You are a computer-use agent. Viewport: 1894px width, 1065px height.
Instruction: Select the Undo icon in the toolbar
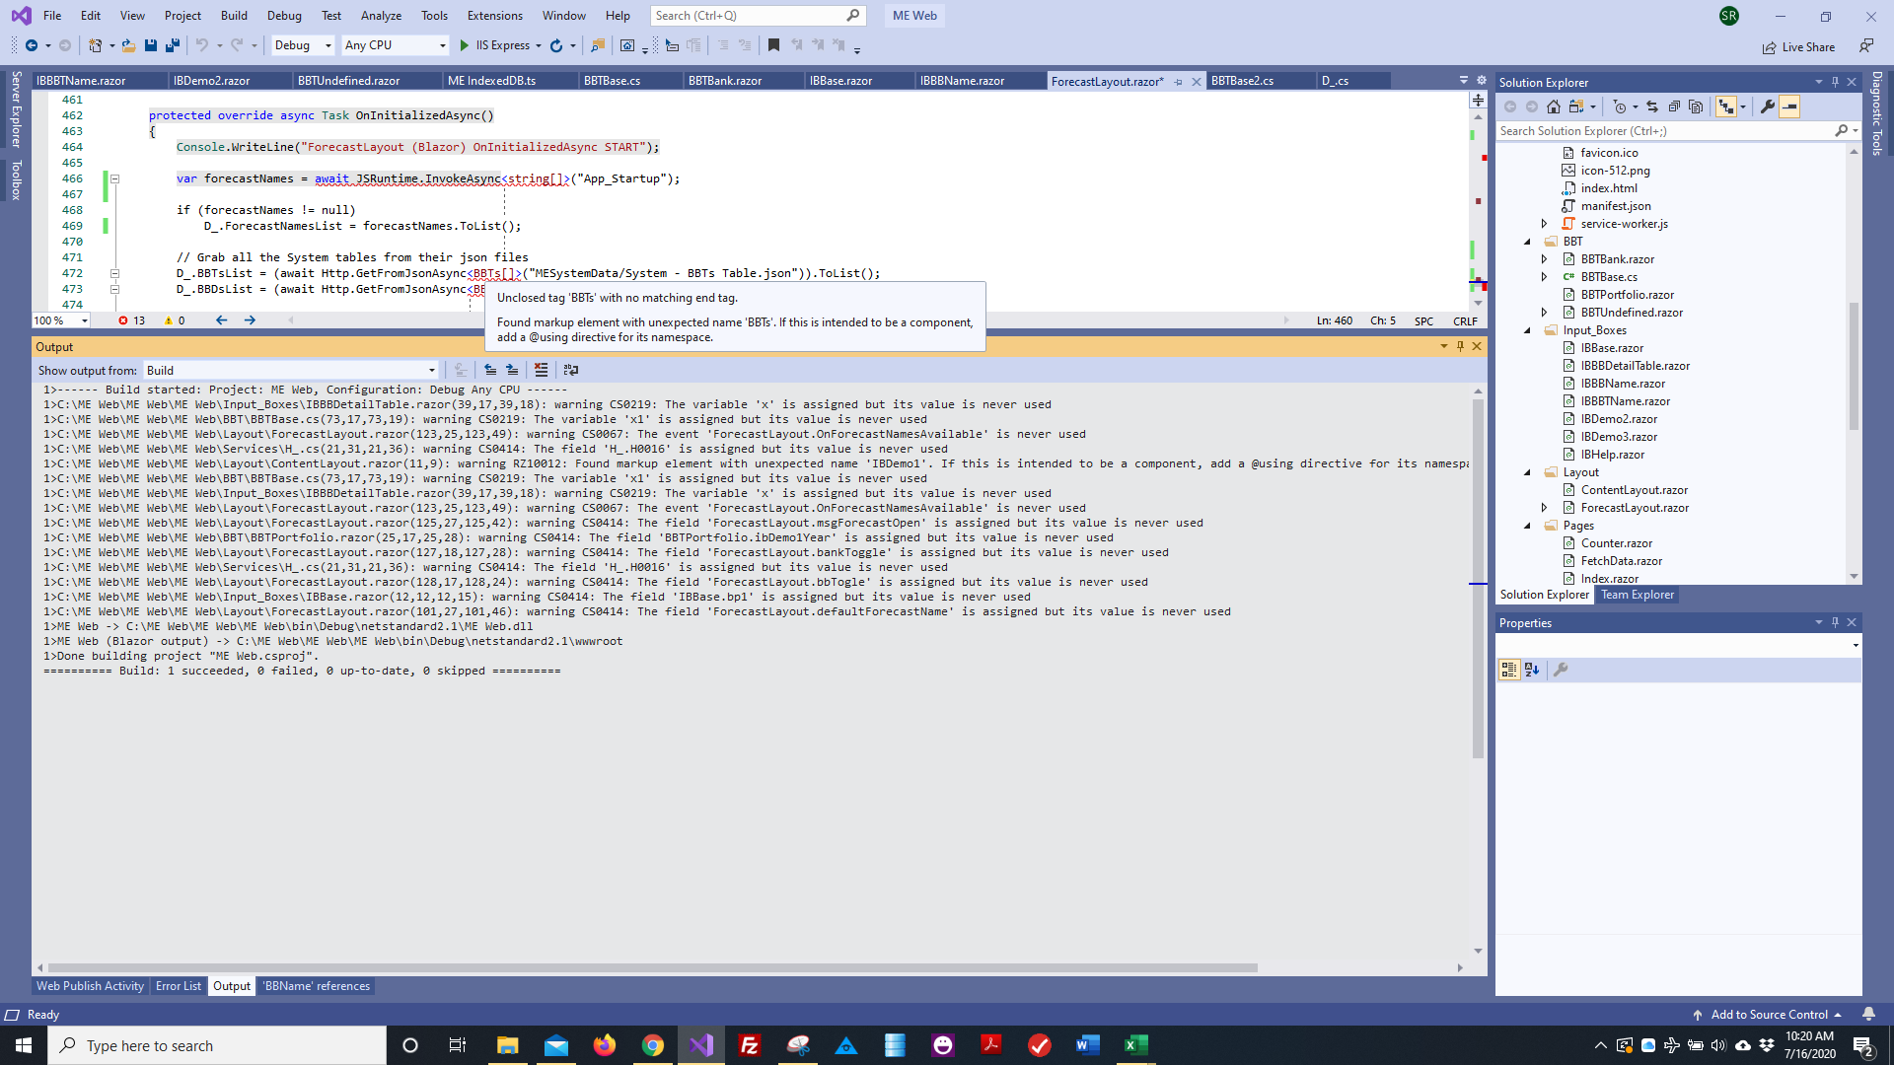tap(201, 45)
